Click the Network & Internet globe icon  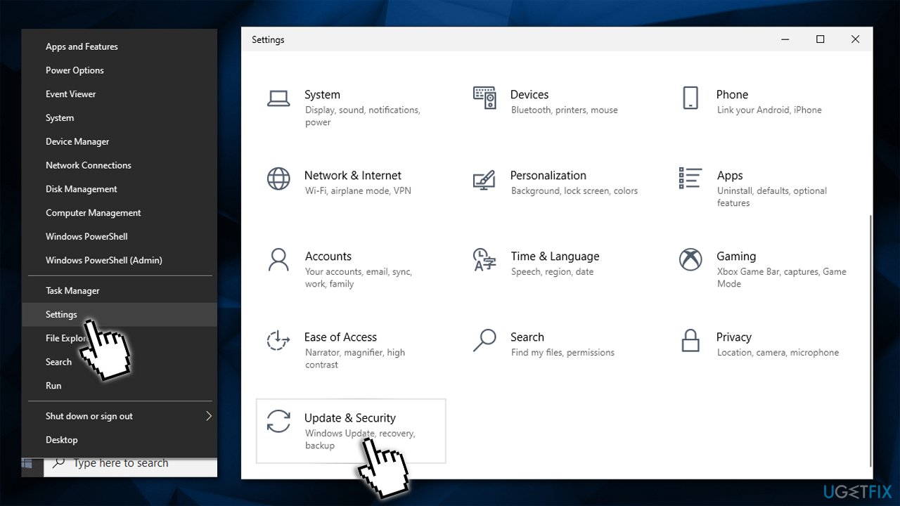278,179
